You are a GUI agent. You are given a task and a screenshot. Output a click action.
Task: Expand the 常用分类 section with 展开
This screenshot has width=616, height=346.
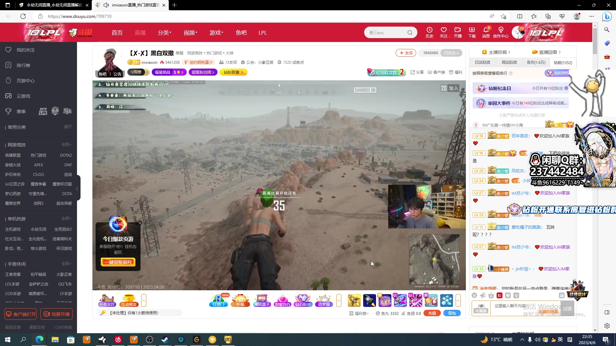click(68, 127)
